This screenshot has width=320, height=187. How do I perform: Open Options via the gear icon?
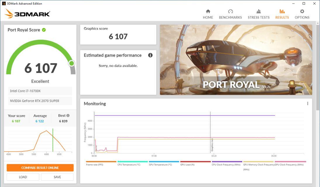click(302, 11)
